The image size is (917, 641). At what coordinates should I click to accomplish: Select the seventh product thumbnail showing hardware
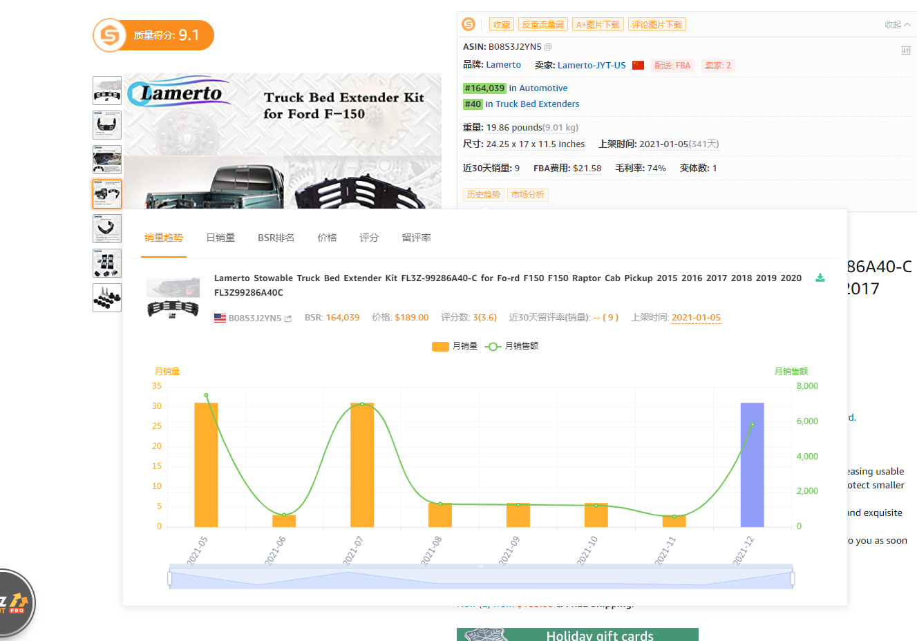pos(107,298)
